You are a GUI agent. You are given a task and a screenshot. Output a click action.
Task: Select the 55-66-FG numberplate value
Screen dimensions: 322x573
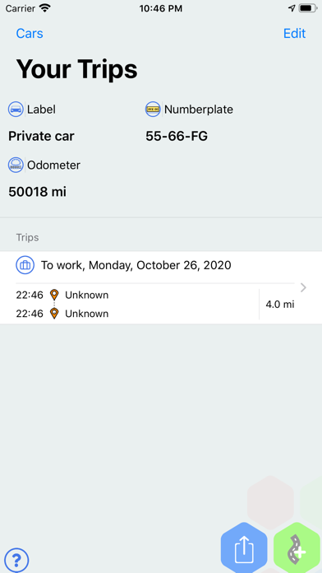pos(177,137)
